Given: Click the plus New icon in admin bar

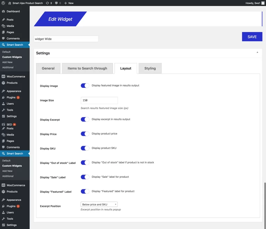Looking at the screenshot, I should (x=65, y=3).
